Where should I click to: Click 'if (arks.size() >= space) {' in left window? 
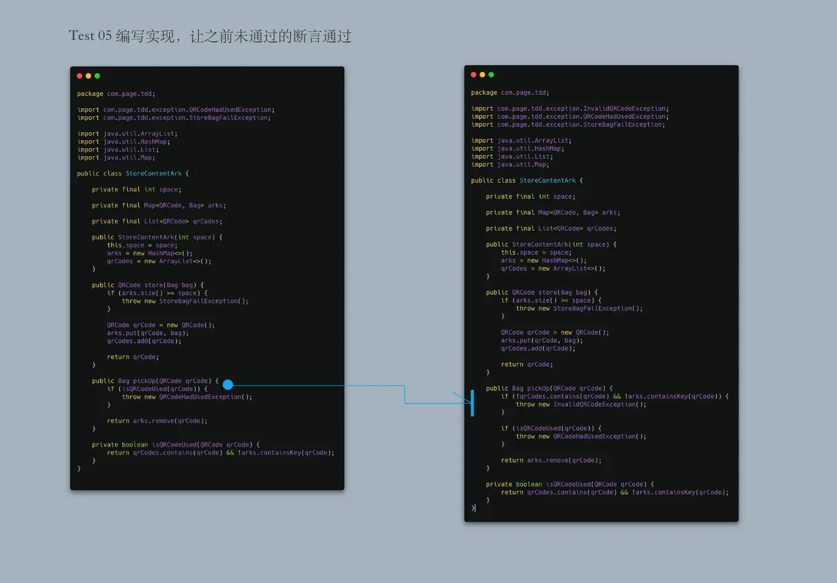(x=157, y=293)
